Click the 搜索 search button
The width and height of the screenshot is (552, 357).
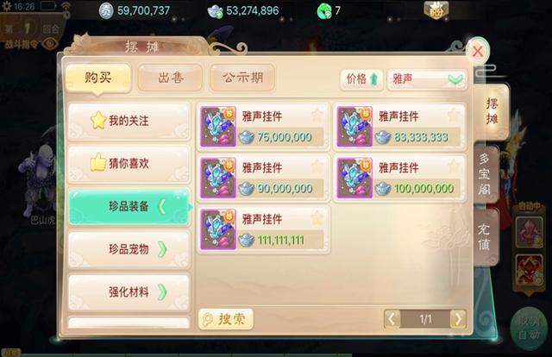pos(226,319)
